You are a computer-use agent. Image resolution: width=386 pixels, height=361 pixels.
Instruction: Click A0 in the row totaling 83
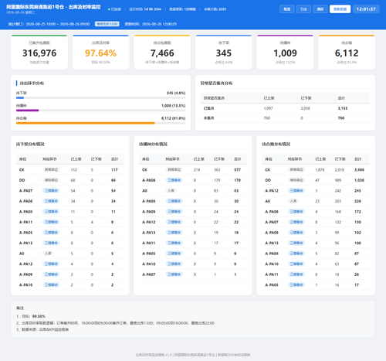click(x=144, y=191)
